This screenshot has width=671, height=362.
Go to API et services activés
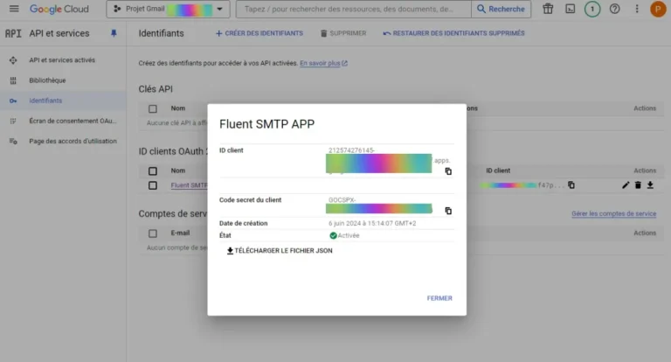point(63,60)
